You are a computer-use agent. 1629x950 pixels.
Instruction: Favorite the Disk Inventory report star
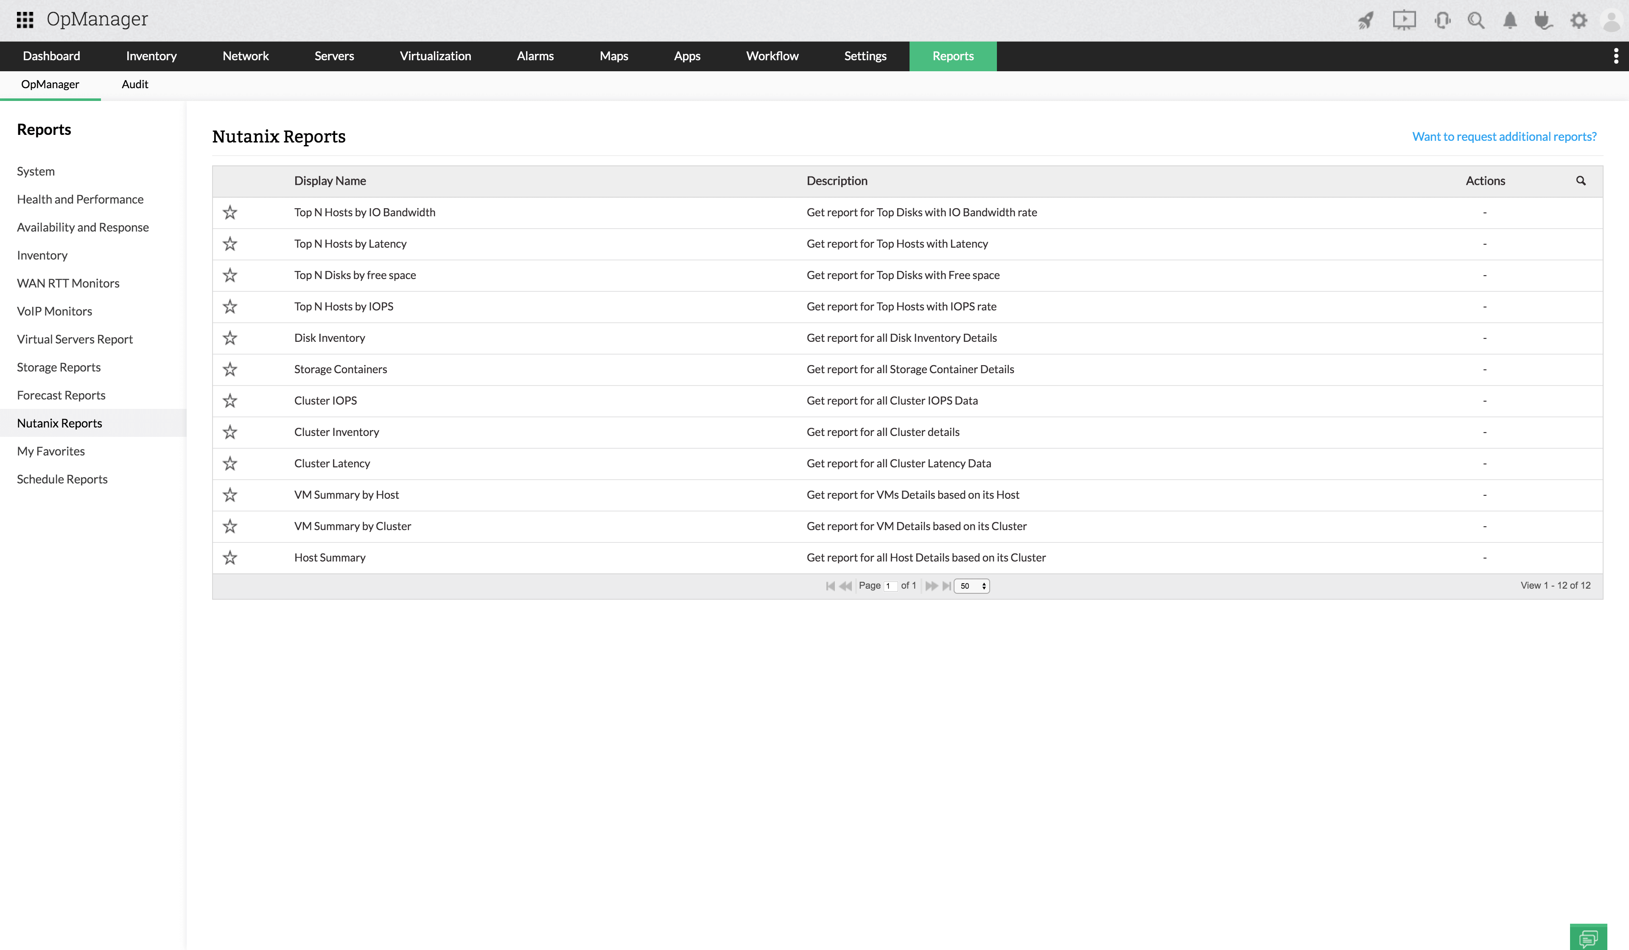click(x=230, y=338)
